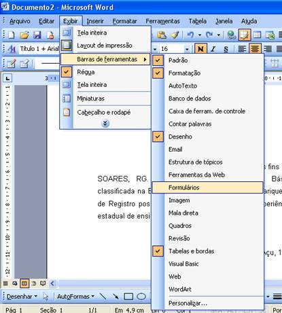The height and width of the screenshot is (313, 282).
Task: Align text right icon
Action: coord(268,49)
